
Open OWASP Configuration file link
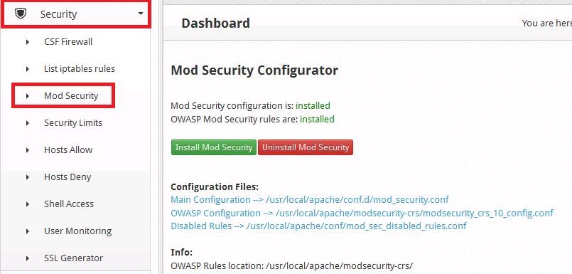pyautogui.click(x=362, y=213)
